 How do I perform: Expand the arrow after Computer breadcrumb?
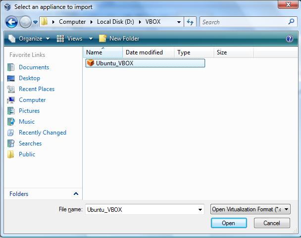(x=92, y=22)
